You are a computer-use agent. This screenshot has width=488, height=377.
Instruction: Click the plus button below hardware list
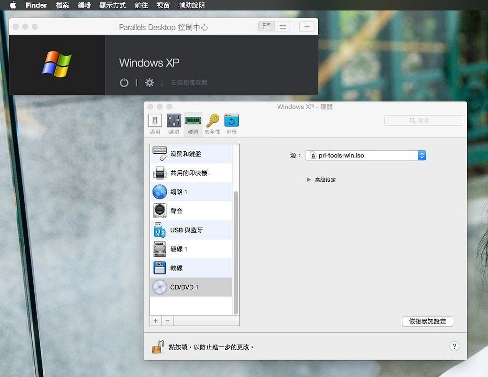(155, 321)
